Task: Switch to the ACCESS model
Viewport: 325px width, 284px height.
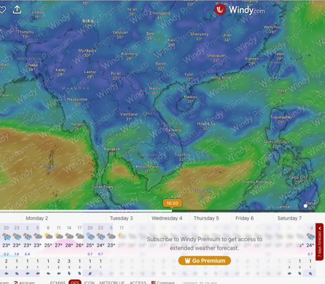Action: (138, 282)
